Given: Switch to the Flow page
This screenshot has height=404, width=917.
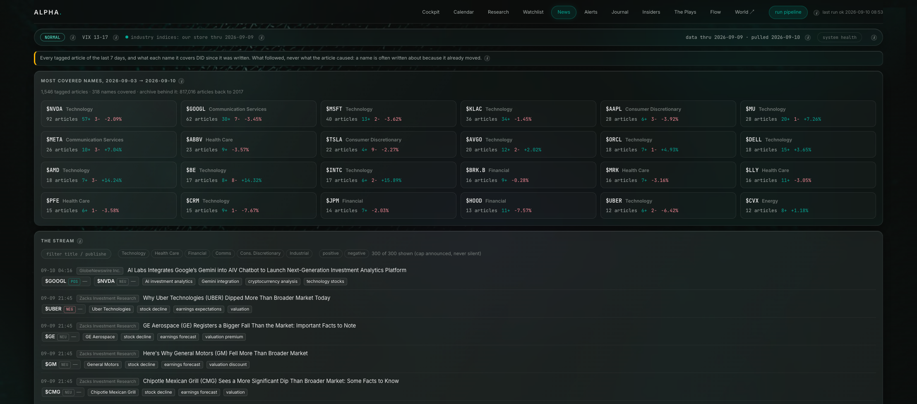Looking at the screenshot, I should (x=715, y=12).
